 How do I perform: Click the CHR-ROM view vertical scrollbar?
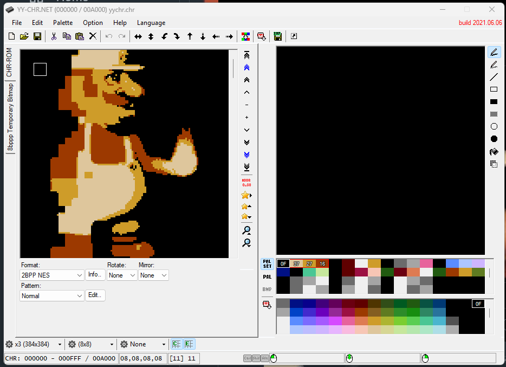pos(233,153)
